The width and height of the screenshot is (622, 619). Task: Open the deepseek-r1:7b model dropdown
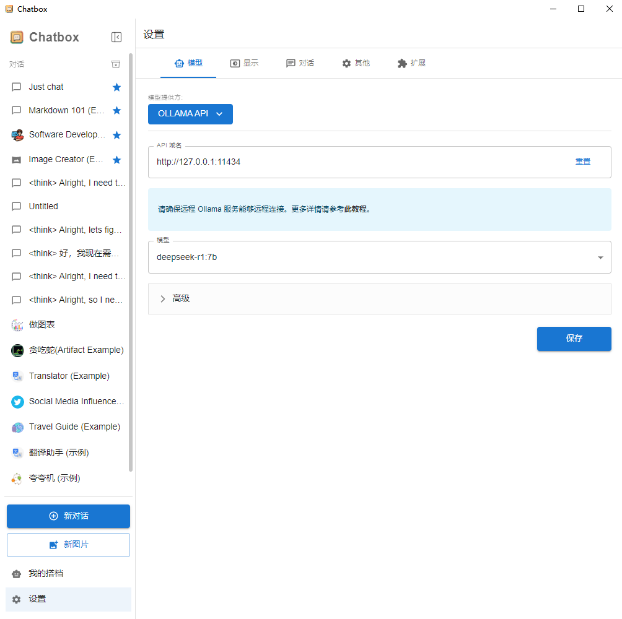coord(380,257)
